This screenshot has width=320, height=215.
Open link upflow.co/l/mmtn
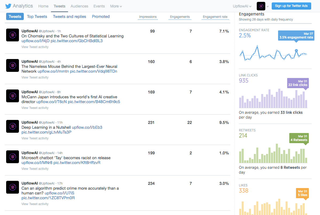[x=53, y=71]
